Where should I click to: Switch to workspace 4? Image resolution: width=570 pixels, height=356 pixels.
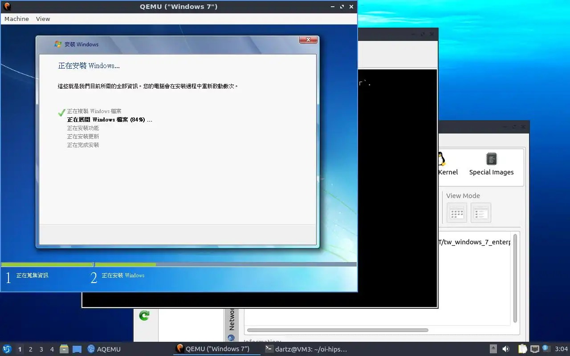[52, 349]
